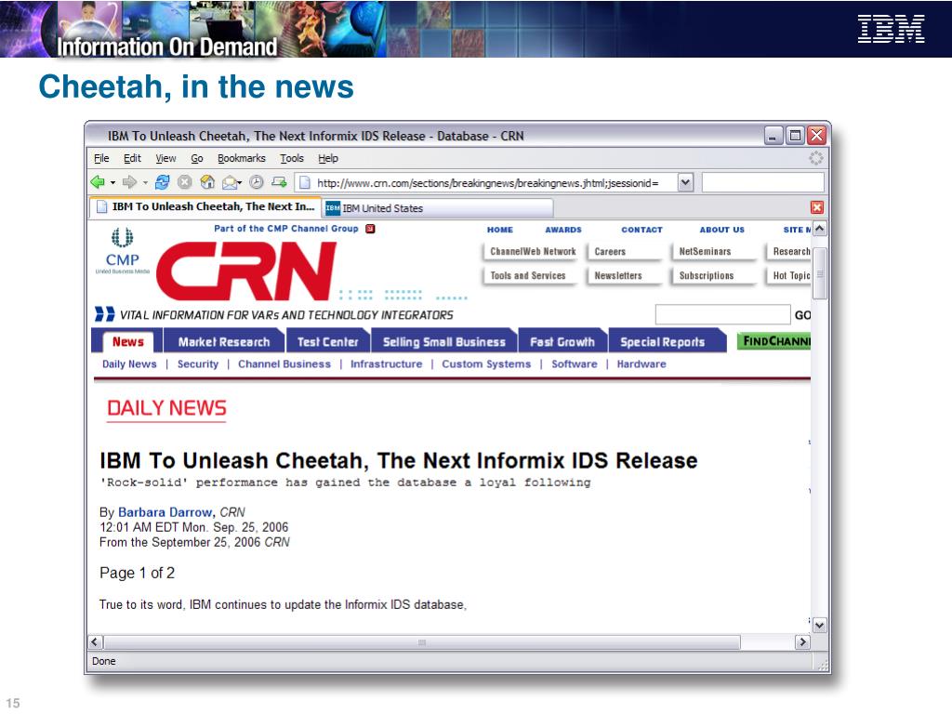Click the vertical scrollbar down arrow
Viewport: 952px width, 714px height.
(820, 626)
